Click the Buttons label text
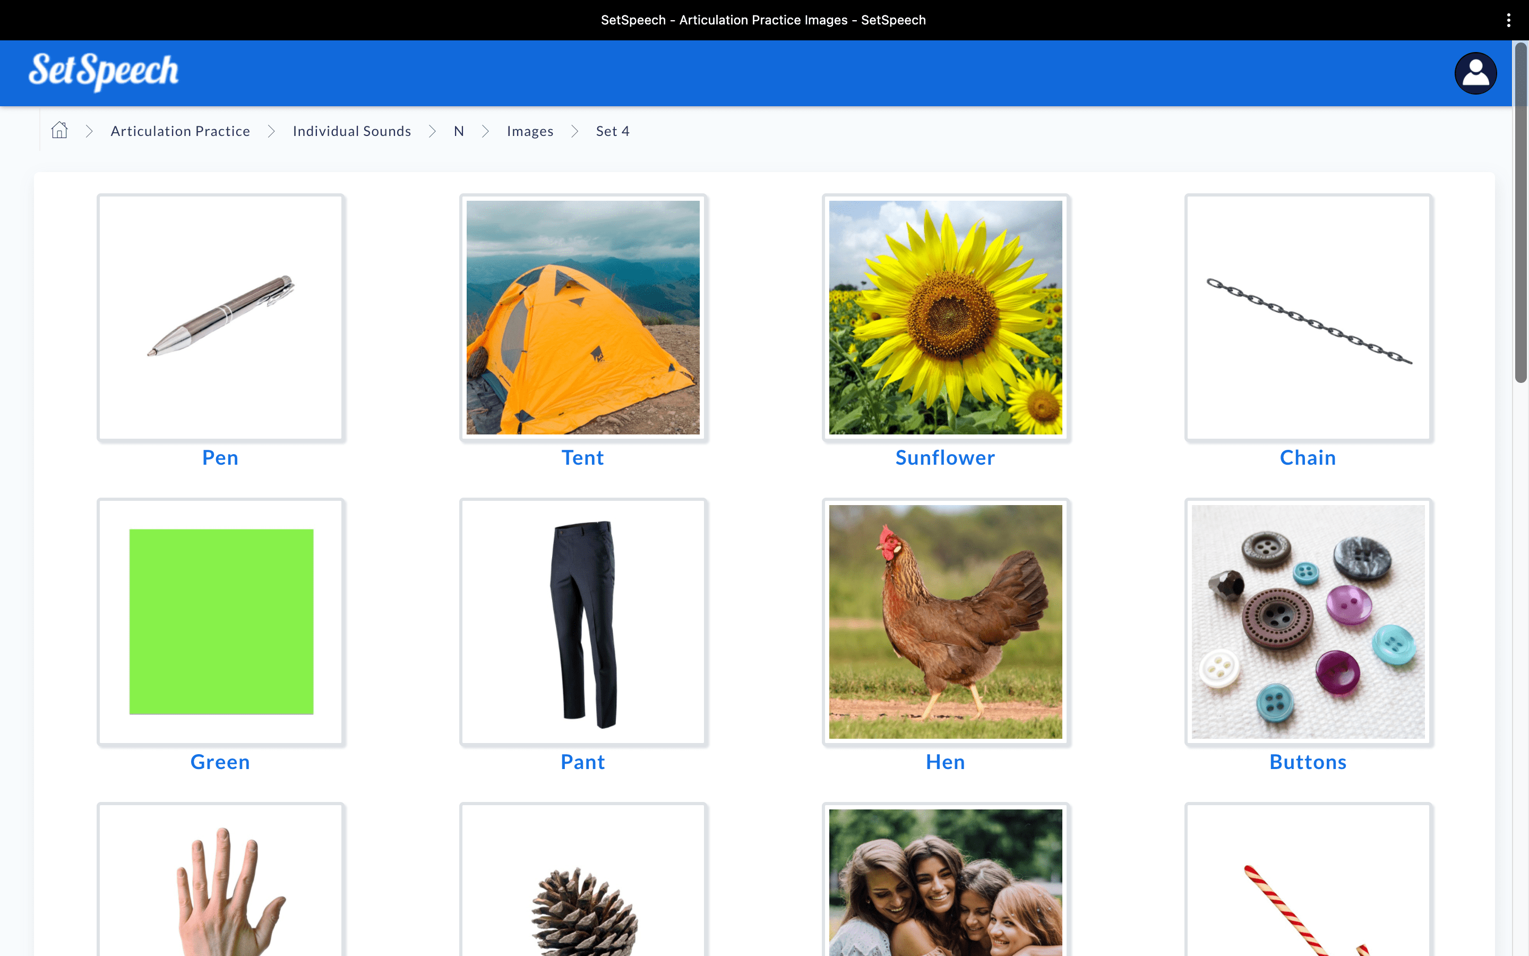 tap(1308, 762)
